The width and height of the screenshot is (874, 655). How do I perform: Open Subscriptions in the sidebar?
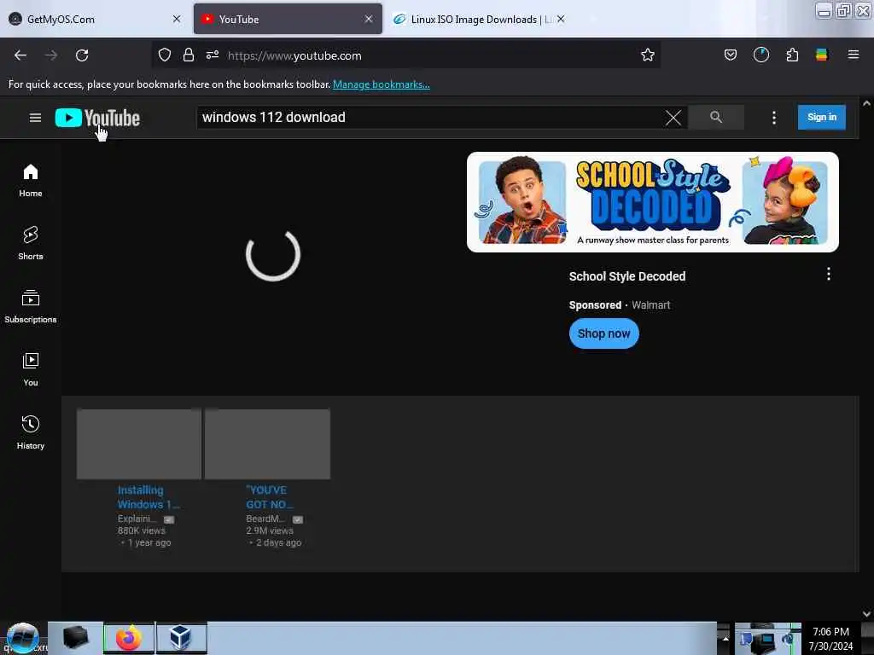tap(31, 307)
